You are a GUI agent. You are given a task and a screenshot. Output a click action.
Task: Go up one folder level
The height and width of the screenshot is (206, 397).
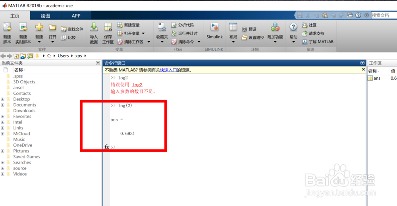(16, 56)
